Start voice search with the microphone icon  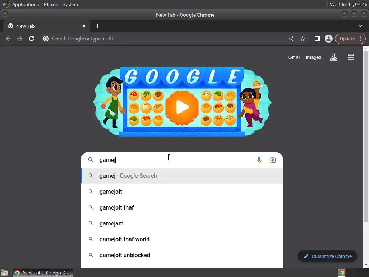coord(259,160)
